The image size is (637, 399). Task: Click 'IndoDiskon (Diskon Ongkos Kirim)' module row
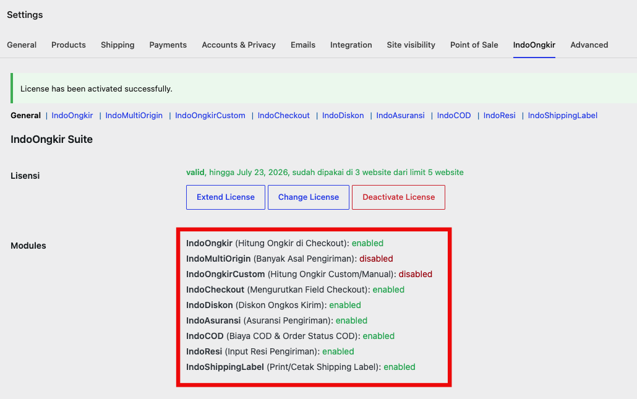[273, 305]
